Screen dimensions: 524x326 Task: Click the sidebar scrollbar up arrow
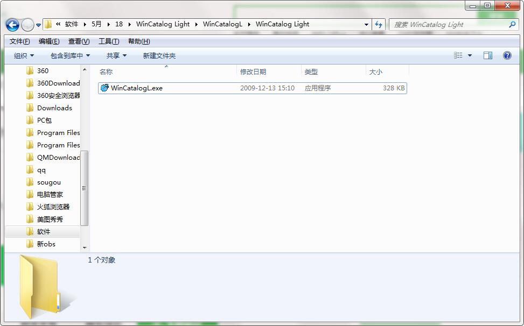85,69
